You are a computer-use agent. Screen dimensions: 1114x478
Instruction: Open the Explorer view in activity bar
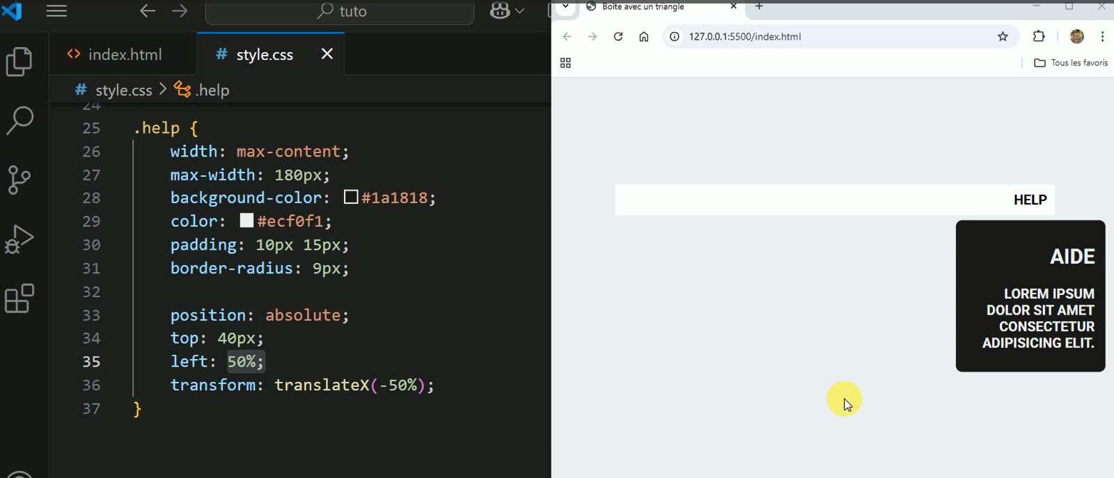[19, 62]
